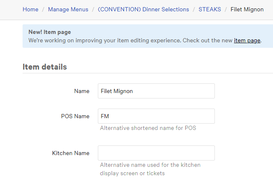Return to the STEAKS menu group breadcrumb
The height and width of the screenshot is (184, 273).
tap(209, 9)
